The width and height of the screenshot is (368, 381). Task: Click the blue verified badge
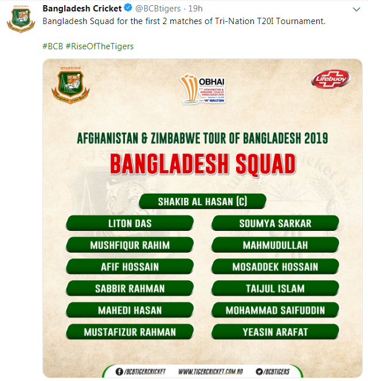point(128,8)
